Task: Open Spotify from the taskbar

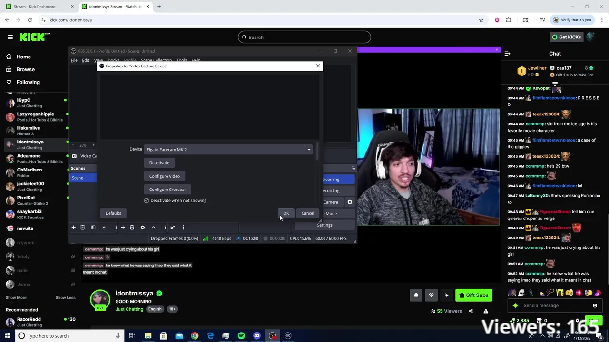Action: click(241, 336)
